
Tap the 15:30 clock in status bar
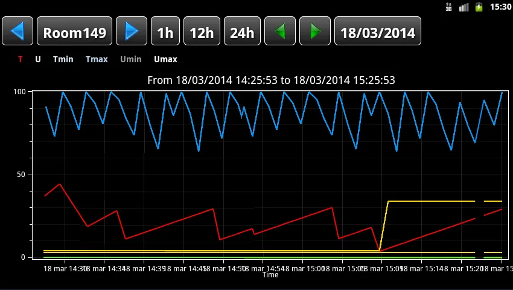[x=500, y=7]
